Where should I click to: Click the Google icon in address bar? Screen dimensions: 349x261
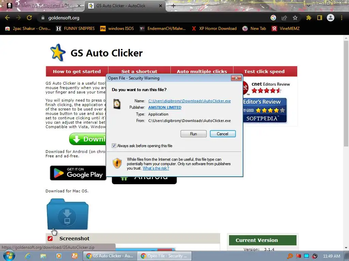pyautogui.click(x=273, y=18)
